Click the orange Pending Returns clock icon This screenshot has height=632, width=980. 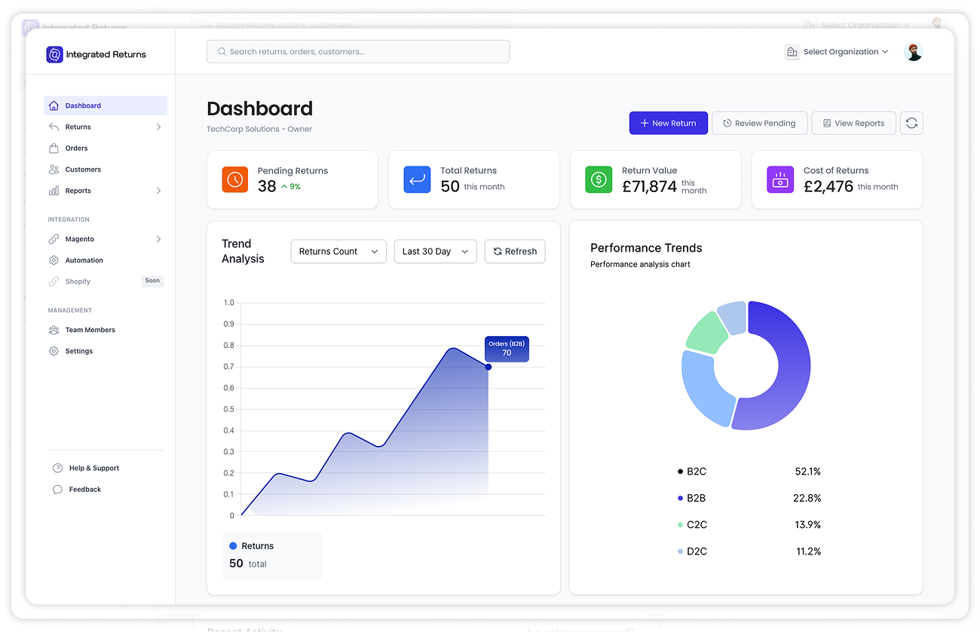(x=235, y=179)
